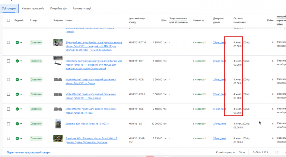Open the Канали продажів tab
Viewport: 286px width, 157px height.
click(33, 9)
